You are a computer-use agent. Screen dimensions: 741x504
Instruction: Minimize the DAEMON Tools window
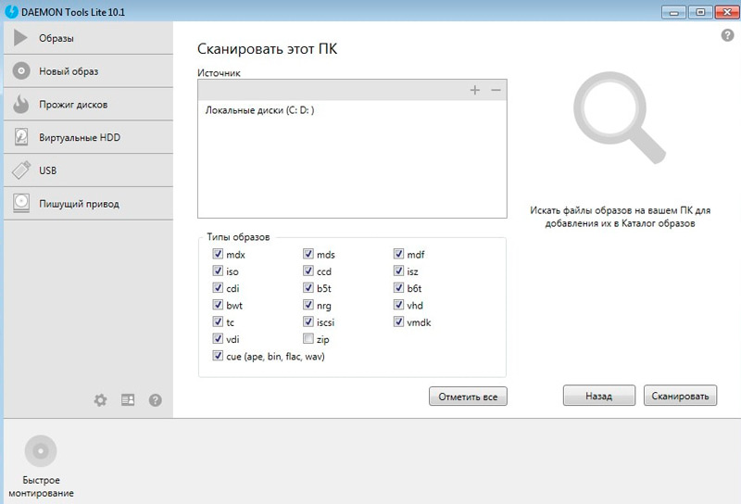pos(674,12)
